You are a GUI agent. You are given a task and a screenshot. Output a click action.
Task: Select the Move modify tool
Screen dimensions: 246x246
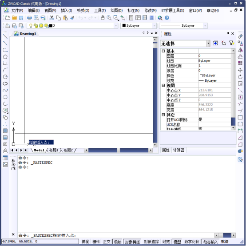coord(240,70)
